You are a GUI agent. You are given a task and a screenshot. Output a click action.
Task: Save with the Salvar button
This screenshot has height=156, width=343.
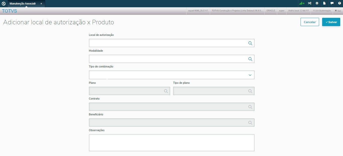pyautogui.click(x=331, y=22)
